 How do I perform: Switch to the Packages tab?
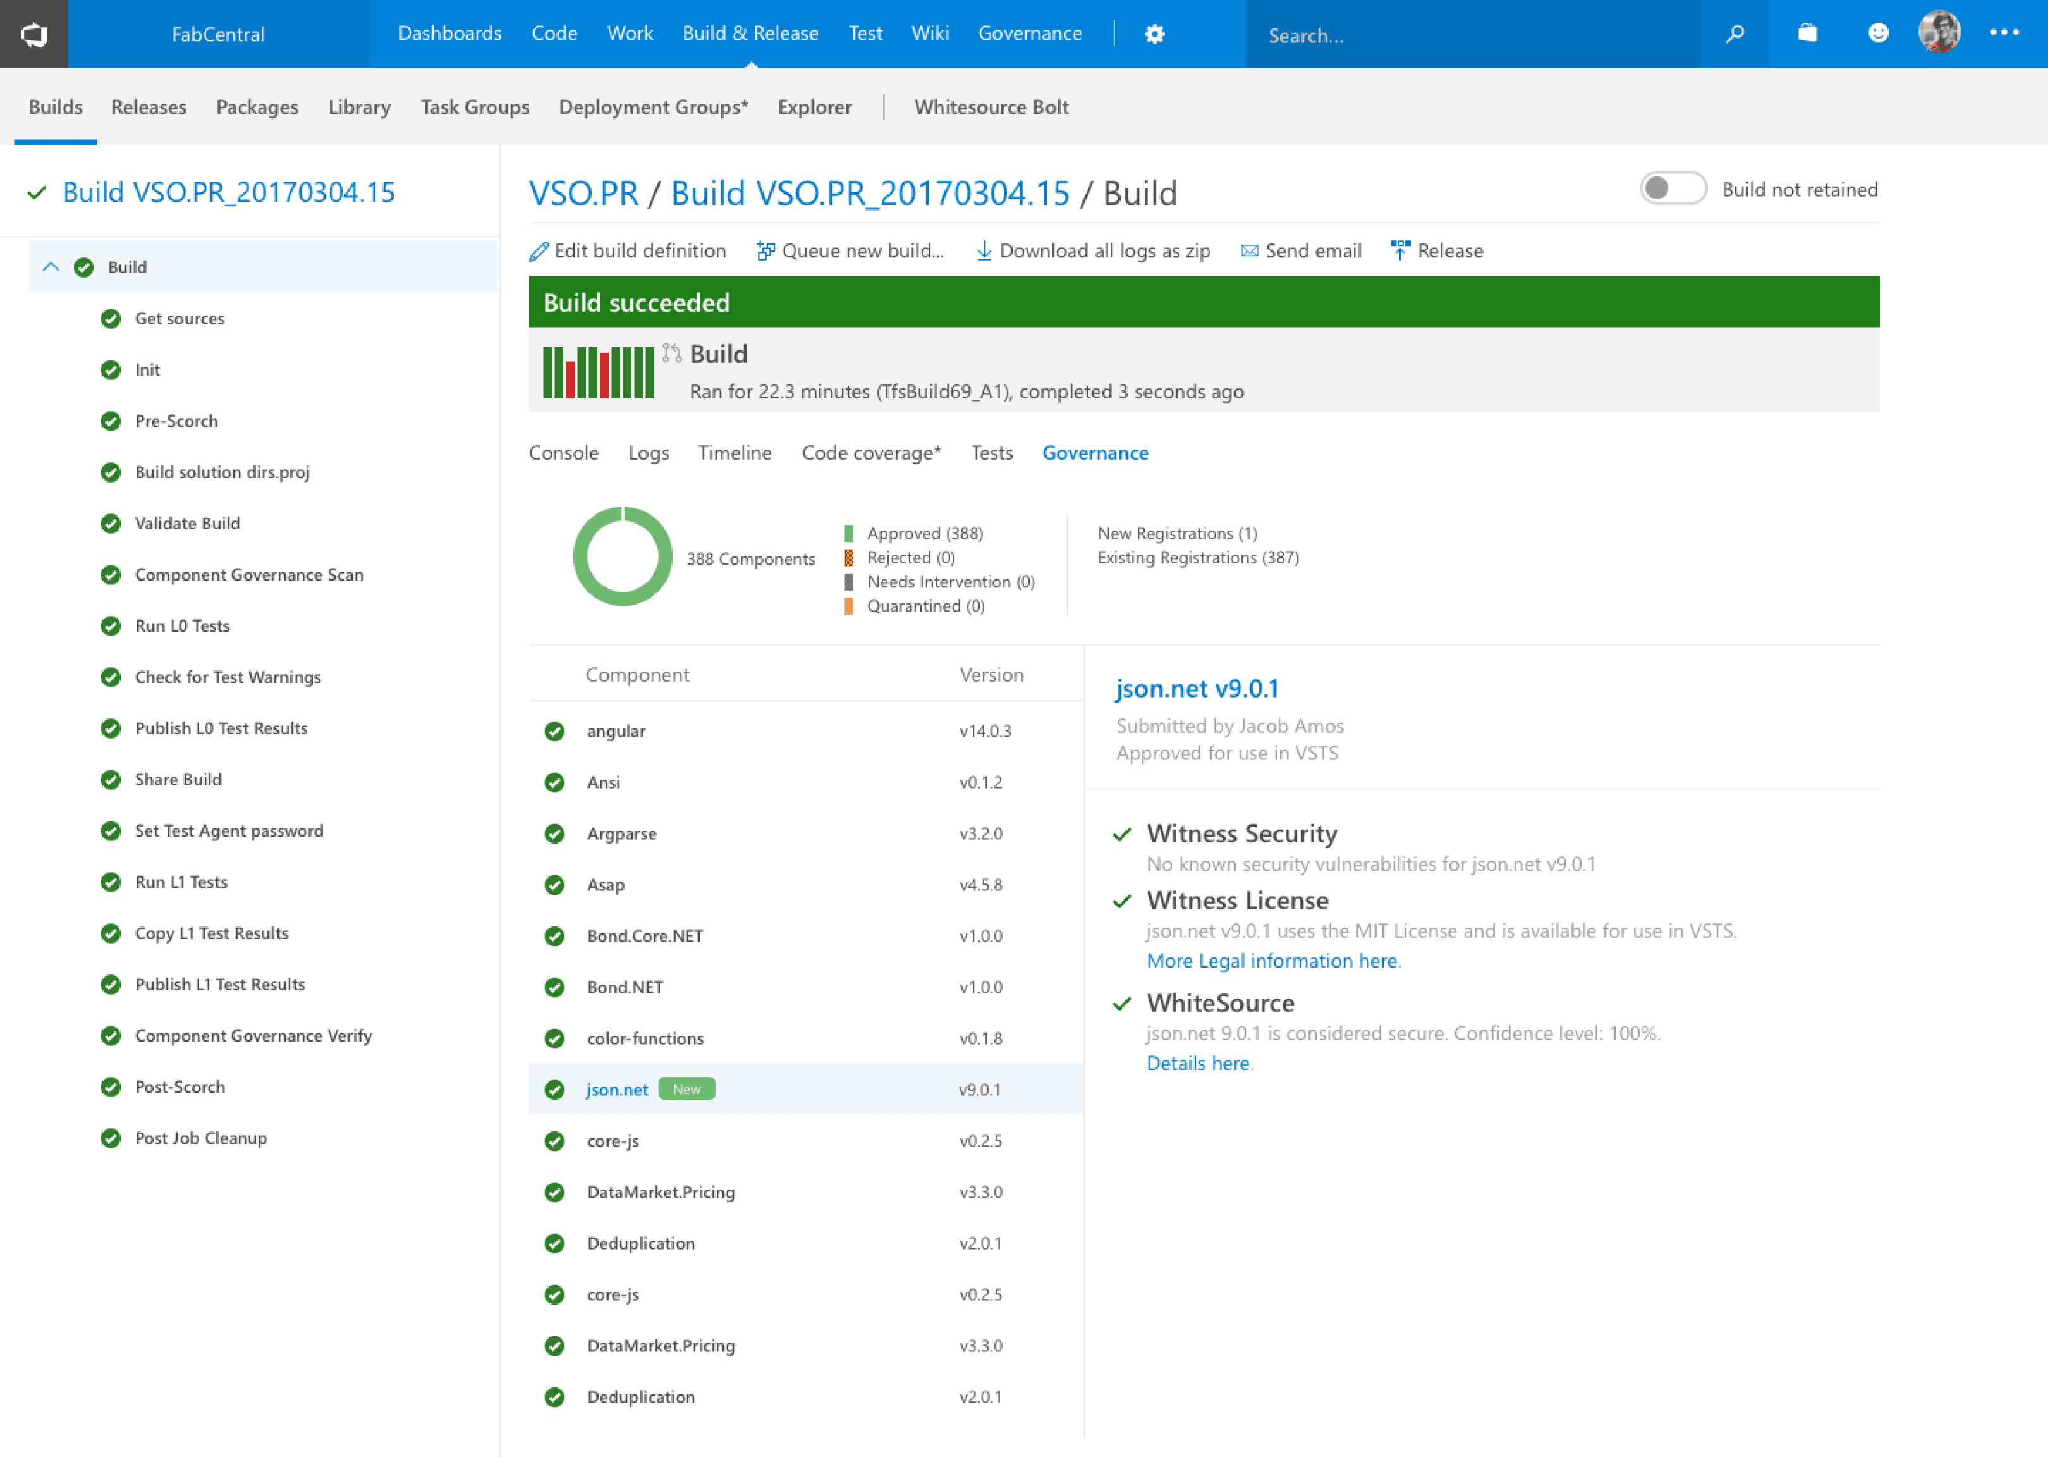pos(257,107)
